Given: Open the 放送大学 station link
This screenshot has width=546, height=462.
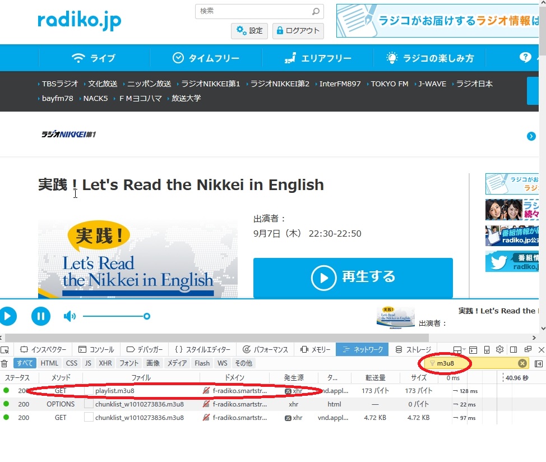Looking at the screenshot, I should coord(186,99).
